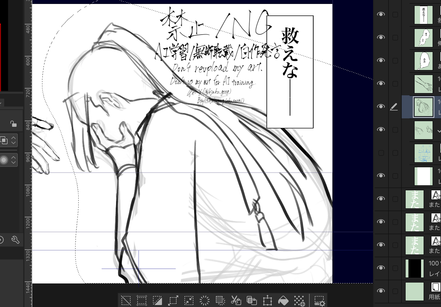Click the Expand selected area icon
441x307 pixels.
[173, 301]
